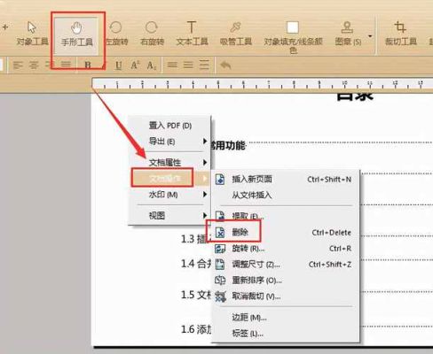Expand 视图 submenu arrow

(x=204, y=216)
